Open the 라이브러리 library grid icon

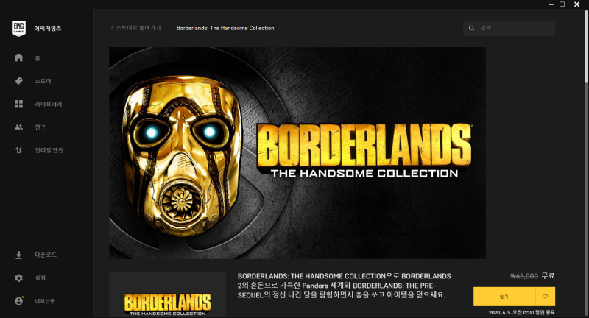coord(19,104)
